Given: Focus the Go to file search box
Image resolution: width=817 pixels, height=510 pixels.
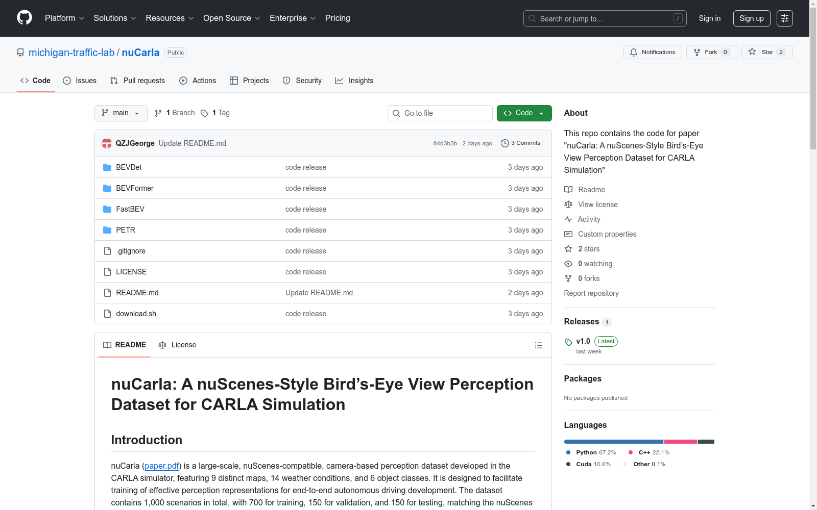Looking at the screenshot, I should [x=440, y=113].
